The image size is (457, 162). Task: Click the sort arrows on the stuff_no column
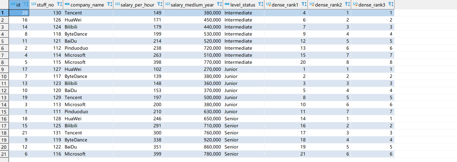tap(61, 4)
